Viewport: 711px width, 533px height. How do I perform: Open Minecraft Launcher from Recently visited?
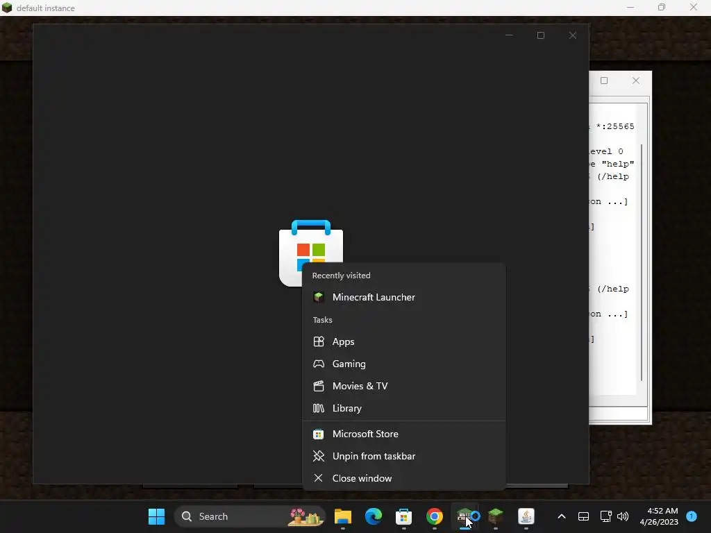(403, 297)
